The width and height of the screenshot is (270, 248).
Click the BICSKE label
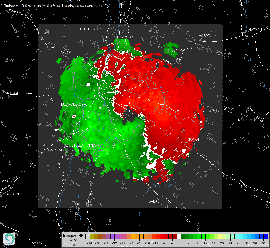tap(13, 93)
